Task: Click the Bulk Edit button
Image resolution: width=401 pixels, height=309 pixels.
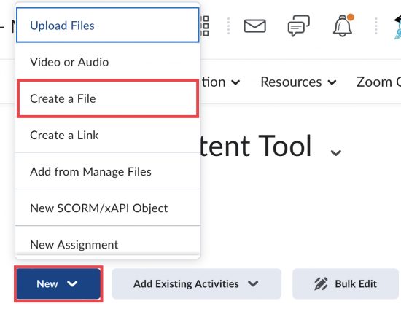Action: [x=346, y=283]
